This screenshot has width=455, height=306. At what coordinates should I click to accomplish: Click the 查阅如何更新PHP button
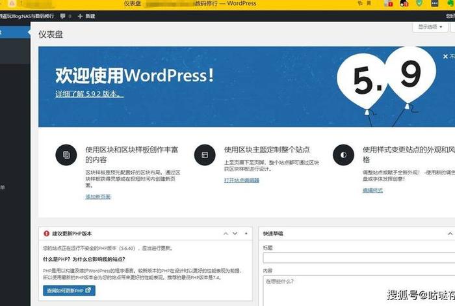[x=69, y=290]
